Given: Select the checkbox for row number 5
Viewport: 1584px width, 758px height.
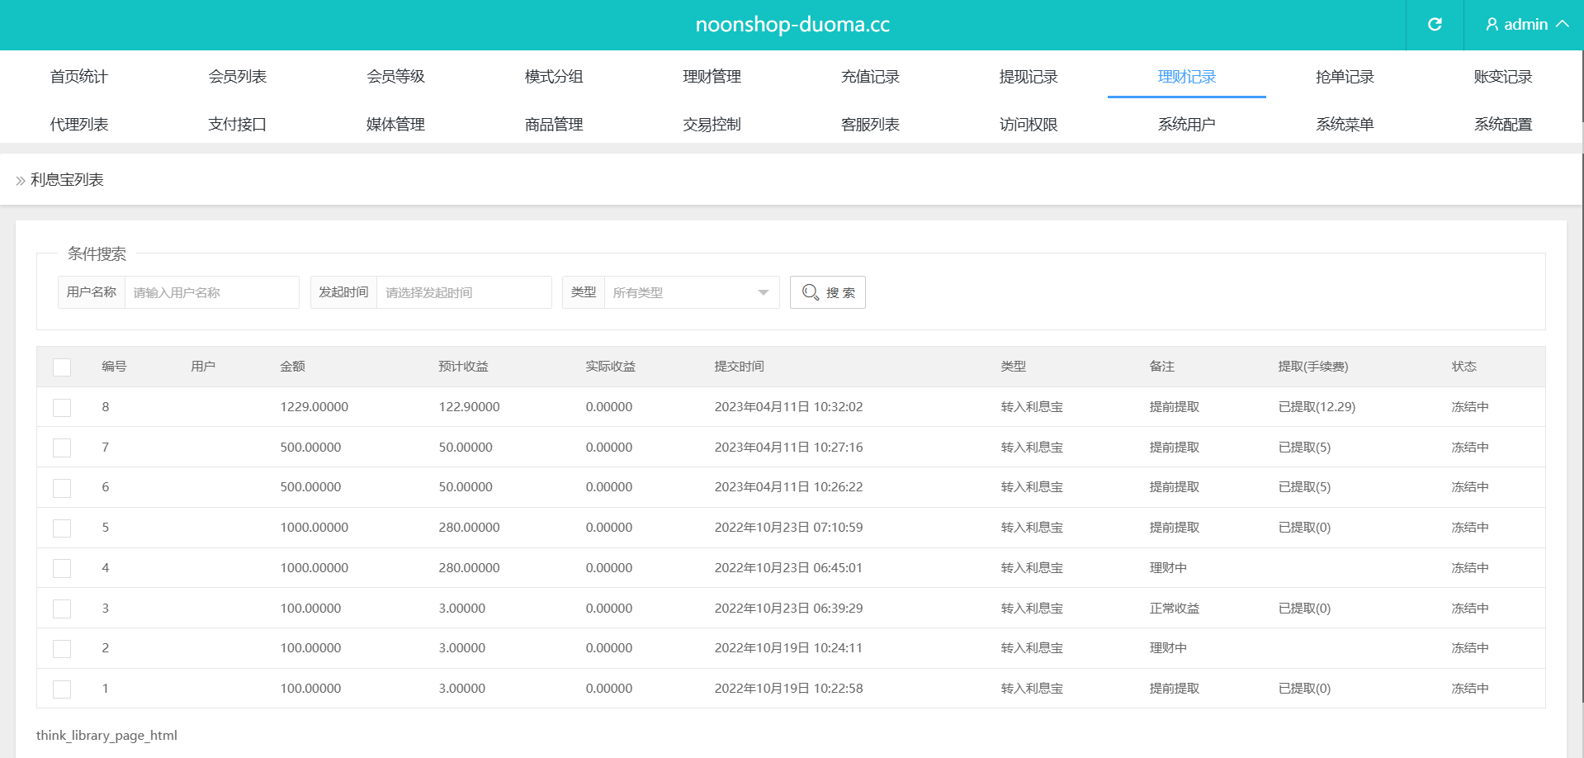Looking at the screenshot, I should 62,528.
